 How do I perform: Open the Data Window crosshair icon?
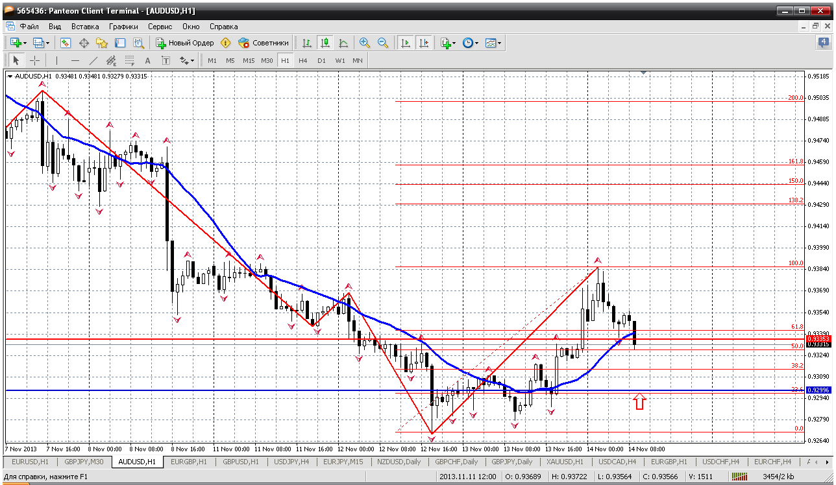pyautogui.click(x=84, y=43)
